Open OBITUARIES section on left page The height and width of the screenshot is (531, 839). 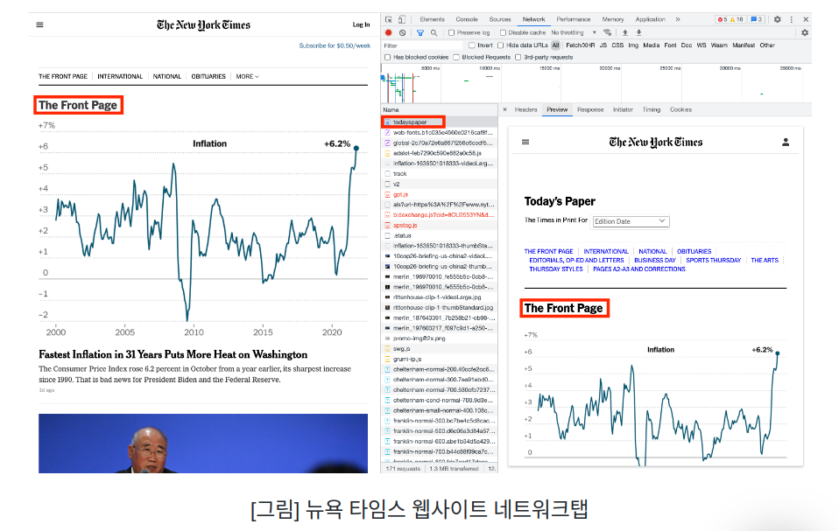tap(208, 76)
